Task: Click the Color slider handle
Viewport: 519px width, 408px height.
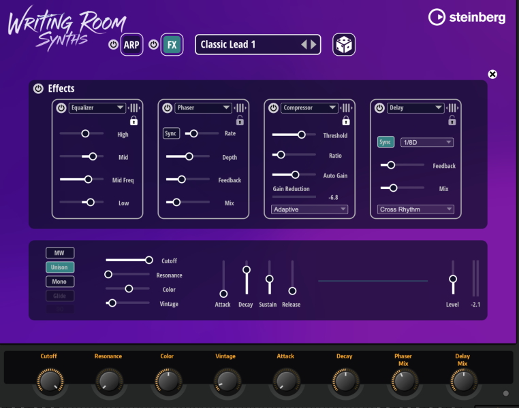Action: click(x=129, y=289)
